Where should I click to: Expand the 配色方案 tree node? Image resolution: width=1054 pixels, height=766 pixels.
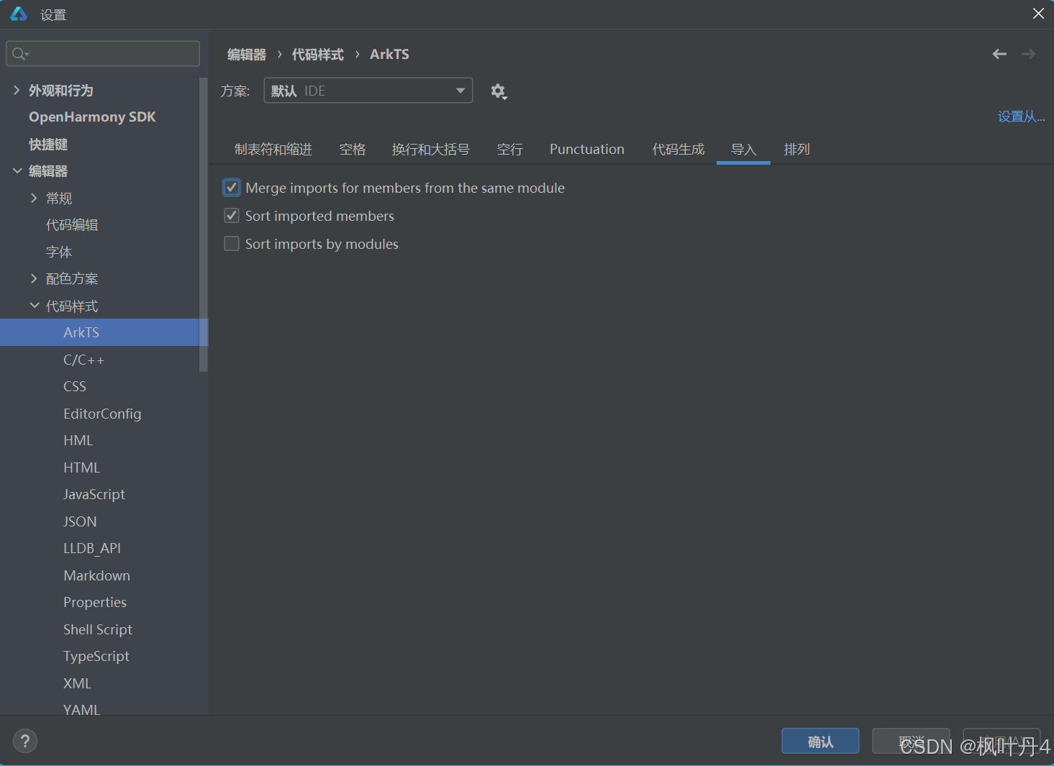click(34, 278)
